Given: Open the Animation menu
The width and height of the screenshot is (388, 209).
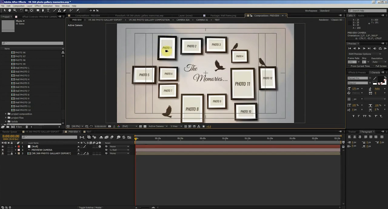Looking at the screenshot, I should click(48, 6).
